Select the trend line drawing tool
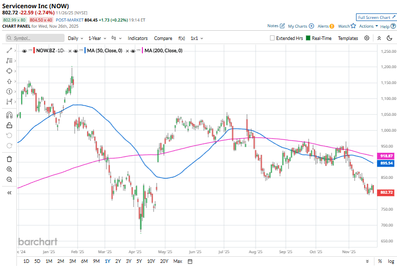 [x=9, y=50]
